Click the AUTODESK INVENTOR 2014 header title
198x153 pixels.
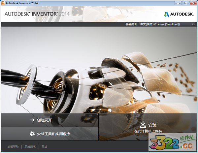tap(37, 14)
